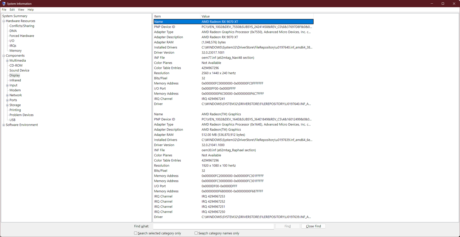This screenshot has height=237, width=460.
Task: Expand the Storage node
Action: (7, 105)
